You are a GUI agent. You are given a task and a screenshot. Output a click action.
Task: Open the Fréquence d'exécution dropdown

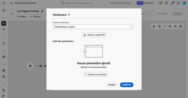[x=93, y=27]
